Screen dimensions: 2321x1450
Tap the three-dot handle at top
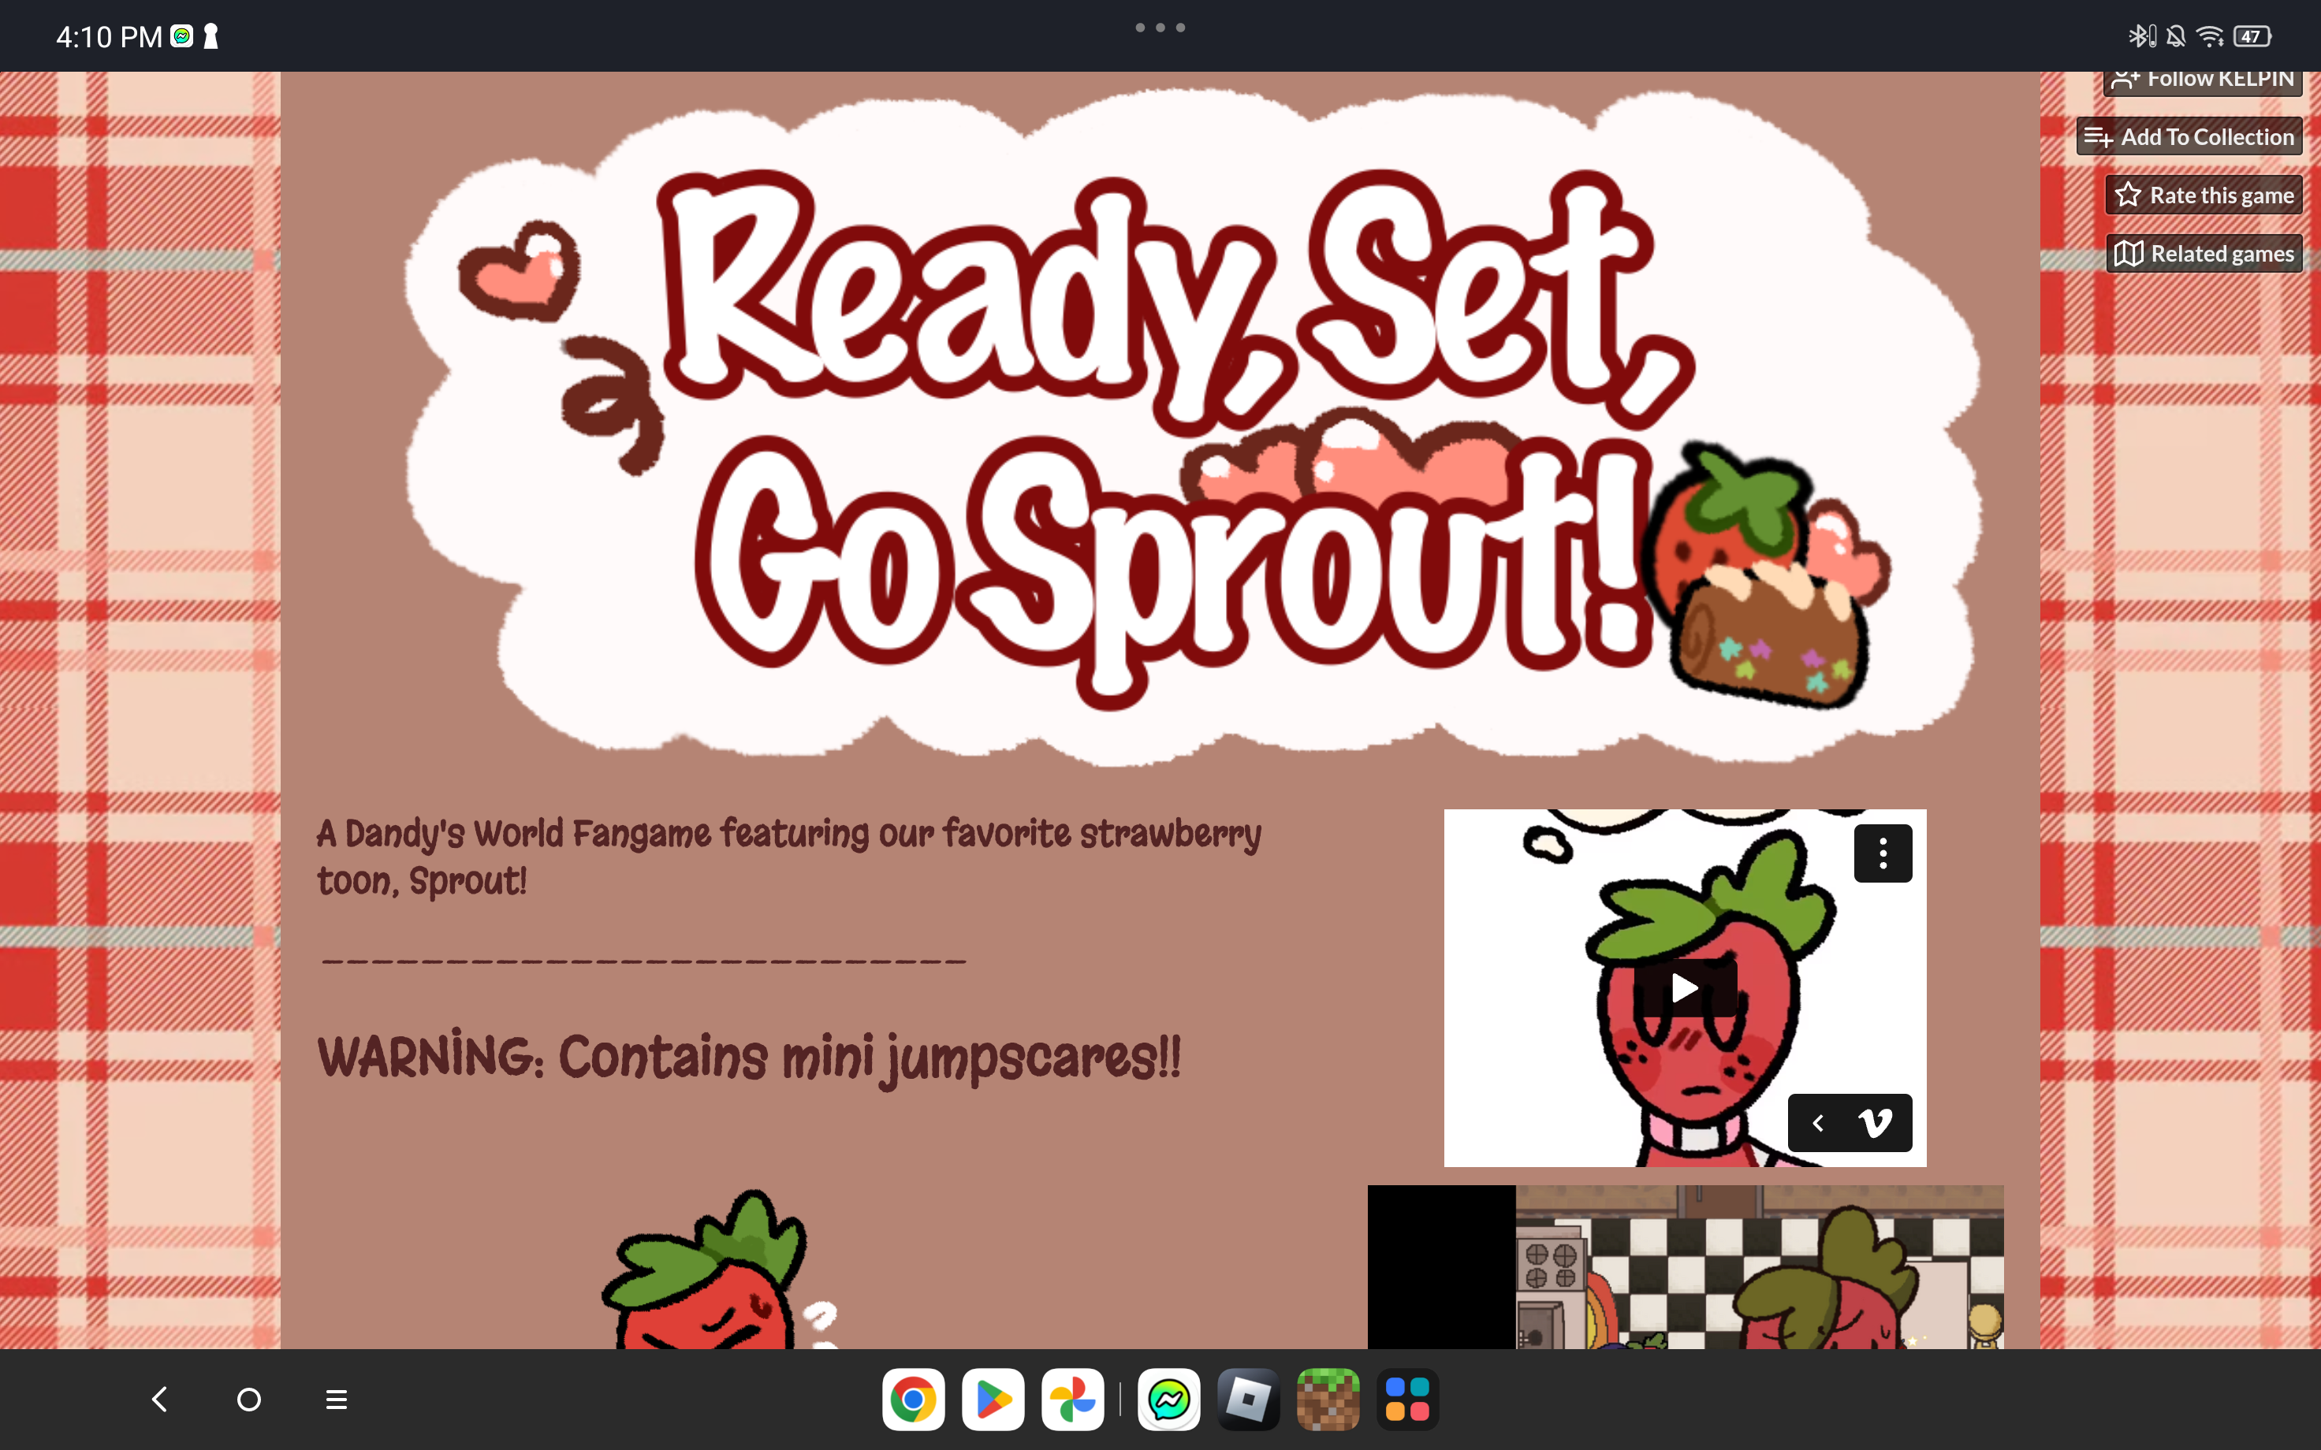coord(1160,28)
